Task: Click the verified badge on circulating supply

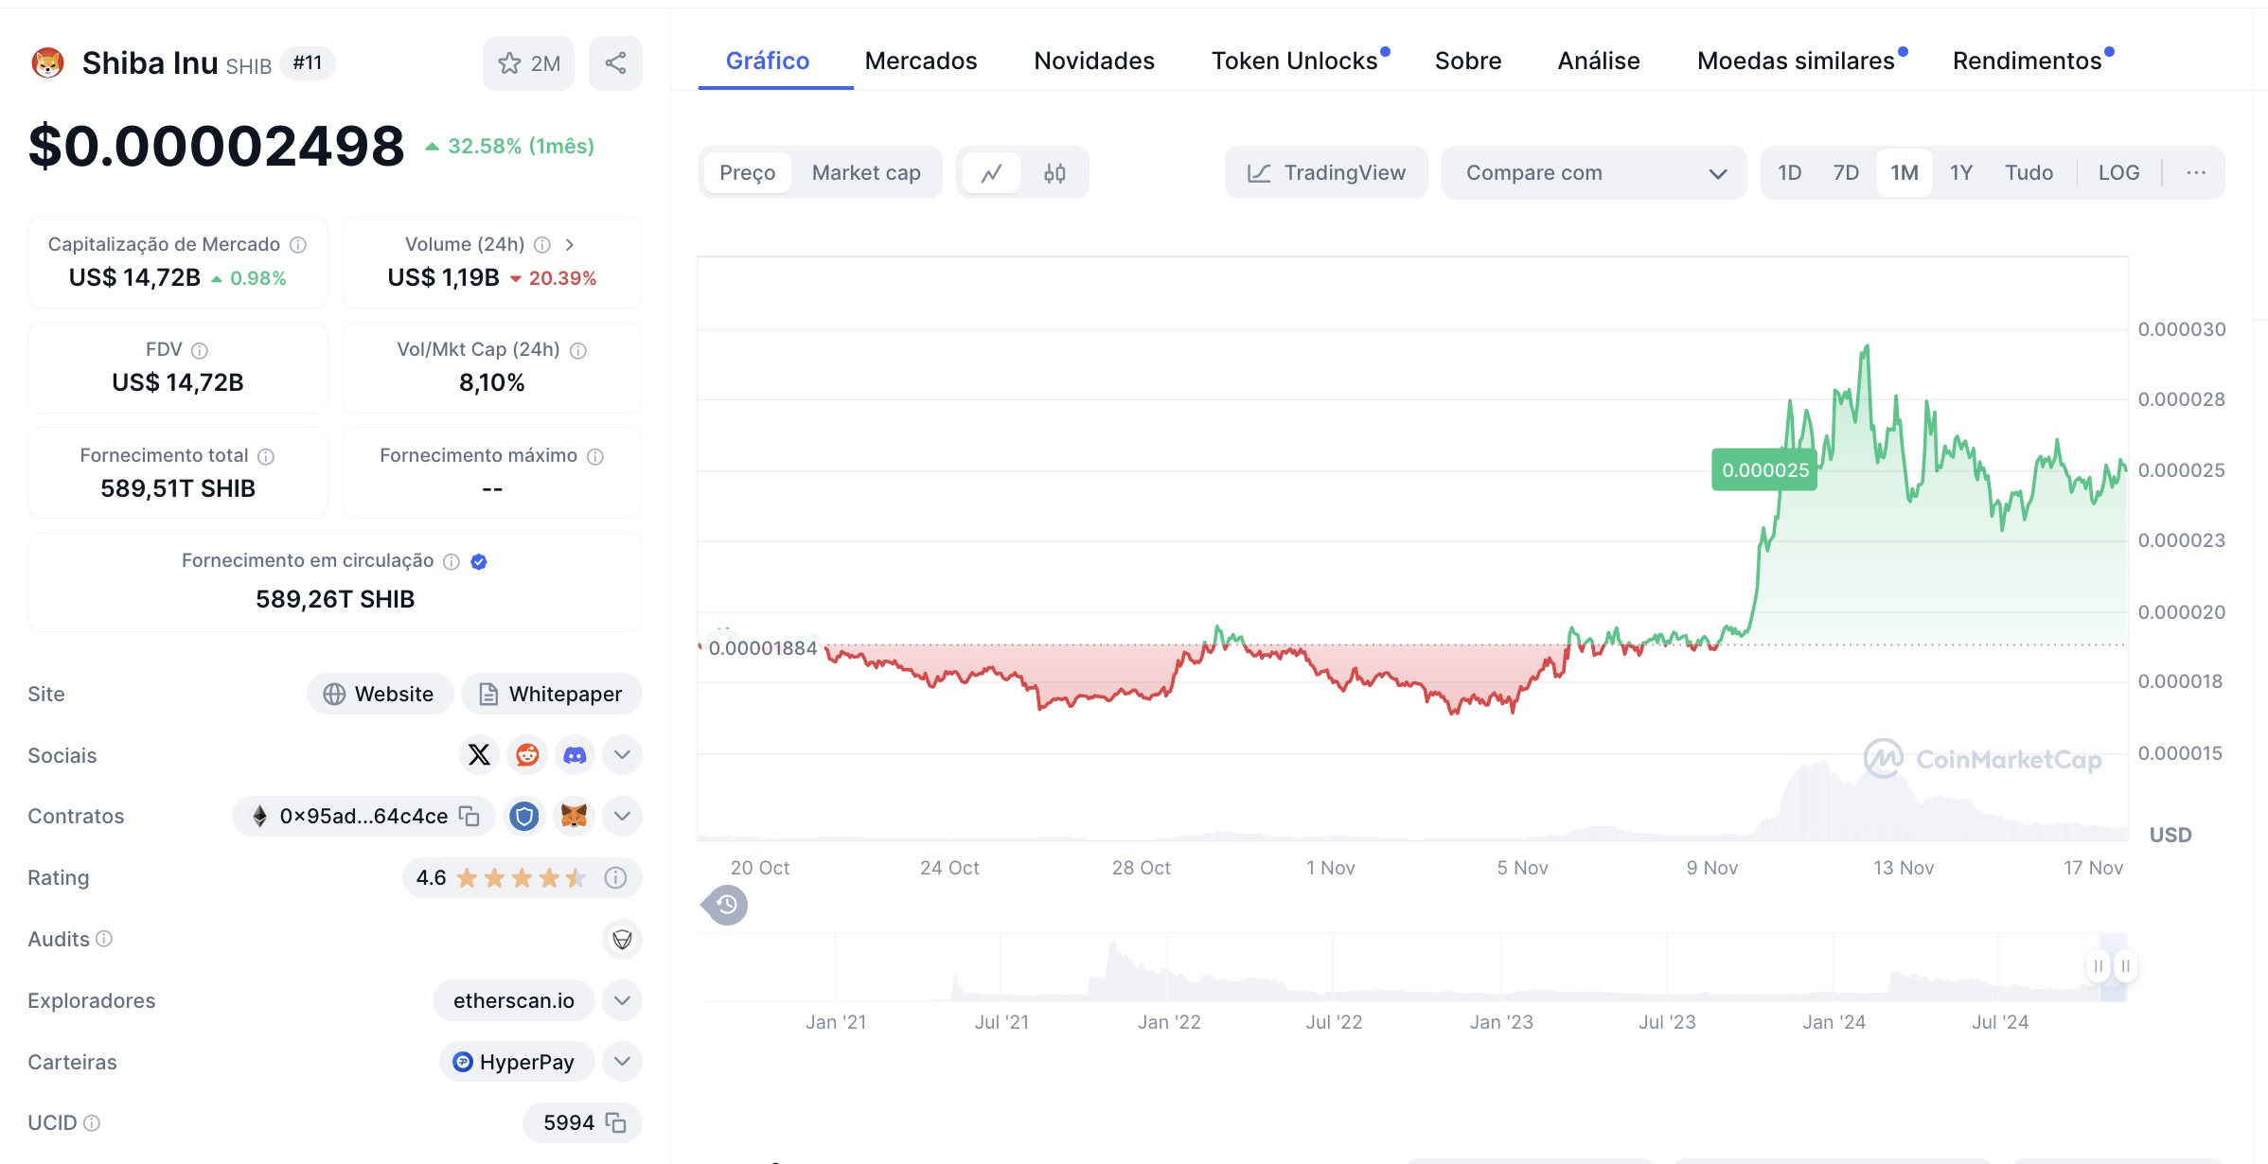Action: tap(479, 562)
